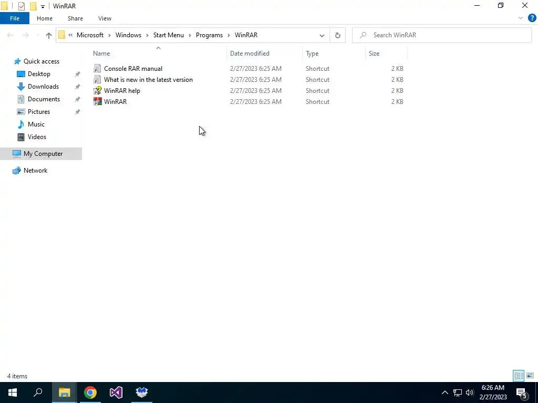
Task: Switch to Details view icon in status bar
Action: (x=519, y=376)
